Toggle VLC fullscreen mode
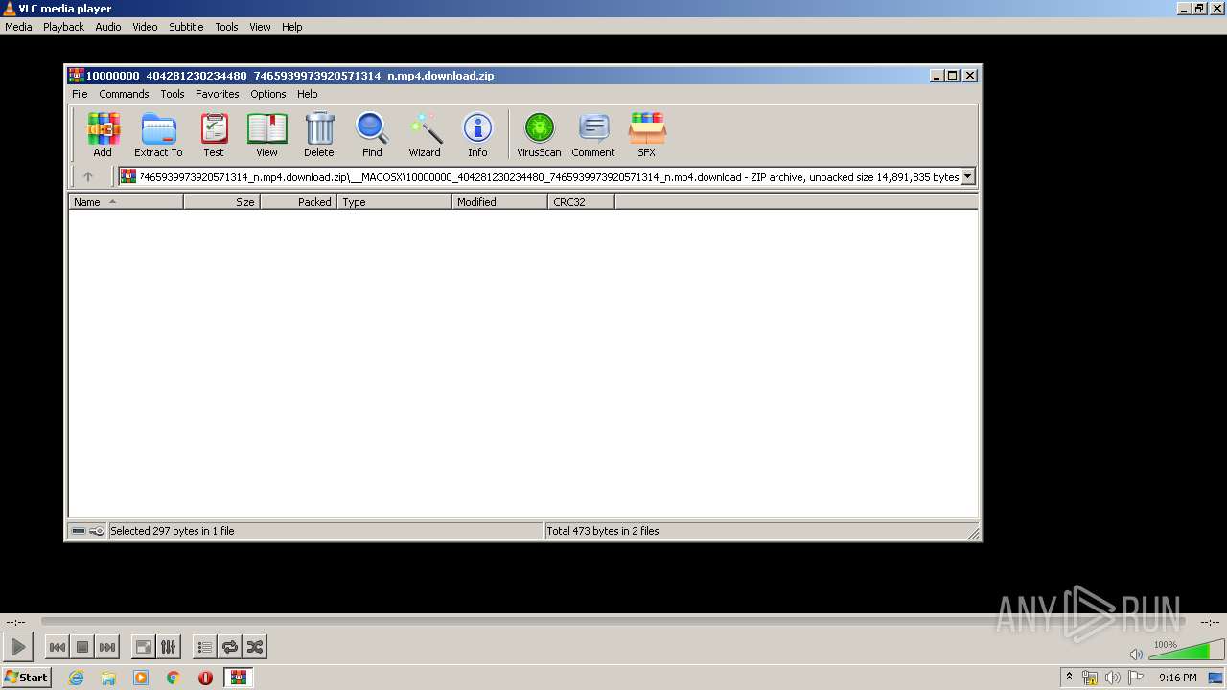Screen dimensions: 1227x690 pos(143,647)
